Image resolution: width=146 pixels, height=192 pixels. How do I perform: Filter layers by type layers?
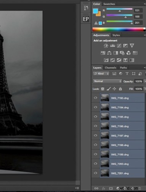click(127, 74)
